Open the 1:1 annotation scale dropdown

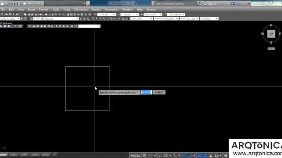pyautogui.click(x=218, y=155)
